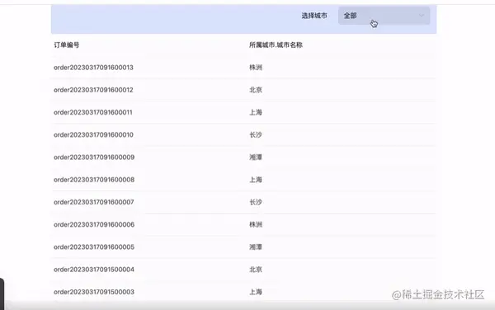
Task: Select order20230317091500004 cell
Action: (x=94, y=270)
